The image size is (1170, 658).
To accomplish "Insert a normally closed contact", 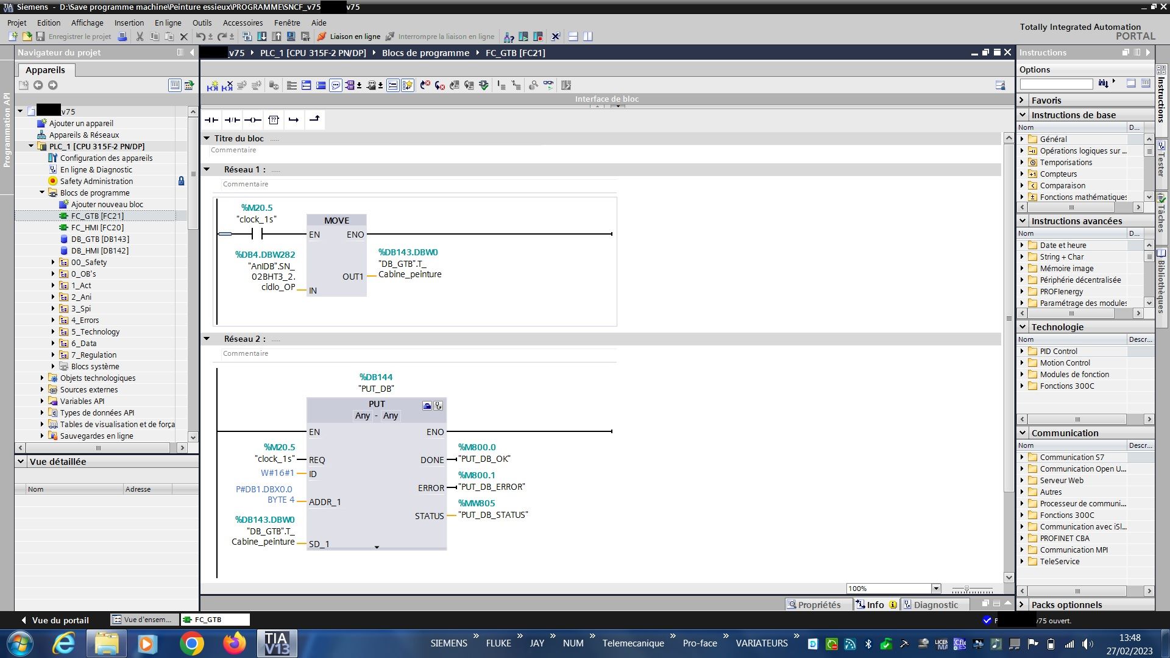I will click(232, 120).
